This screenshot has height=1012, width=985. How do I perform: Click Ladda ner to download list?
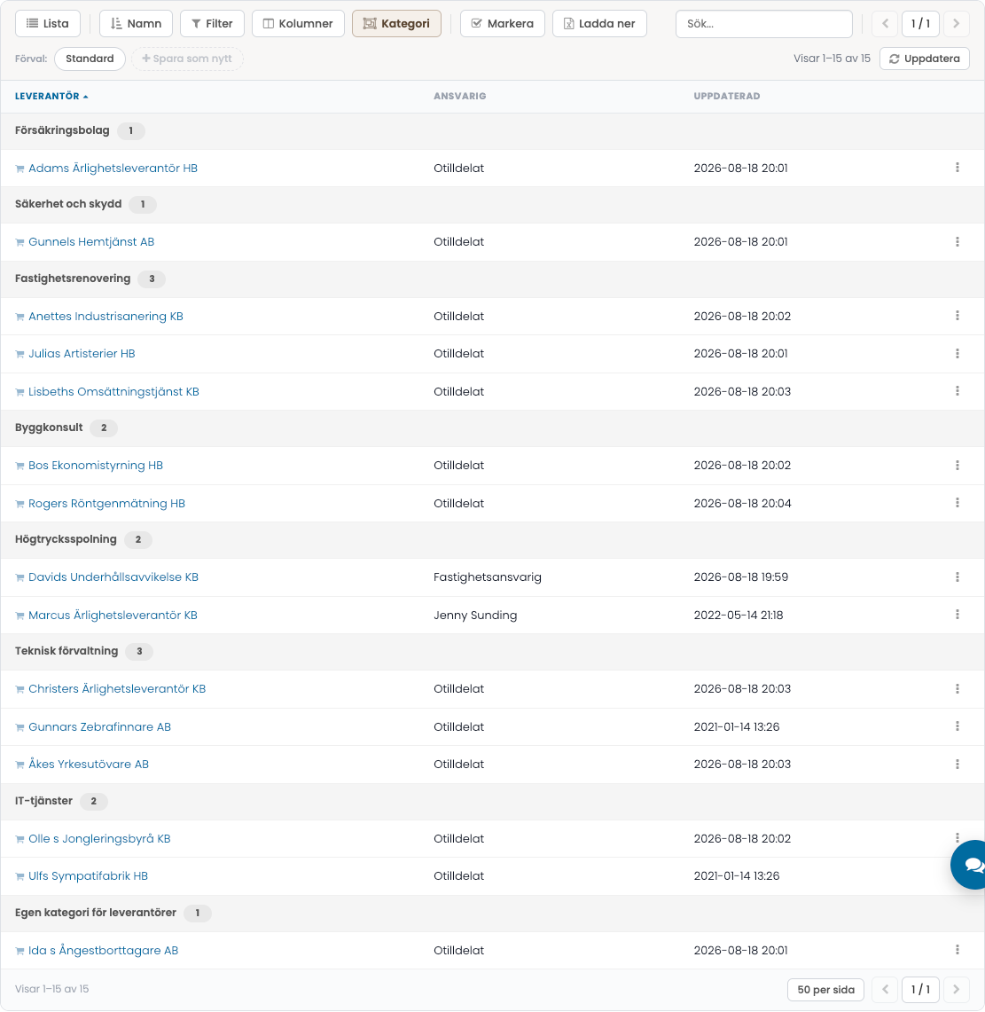point(599,24)
